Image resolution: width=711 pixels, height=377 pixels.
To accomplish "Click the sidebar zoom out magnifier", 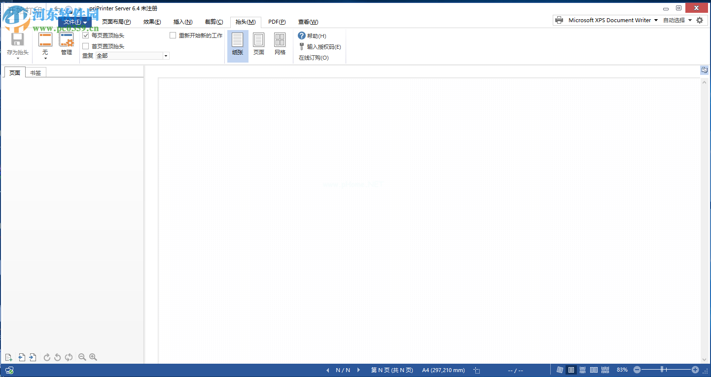I will click(82, 357).
